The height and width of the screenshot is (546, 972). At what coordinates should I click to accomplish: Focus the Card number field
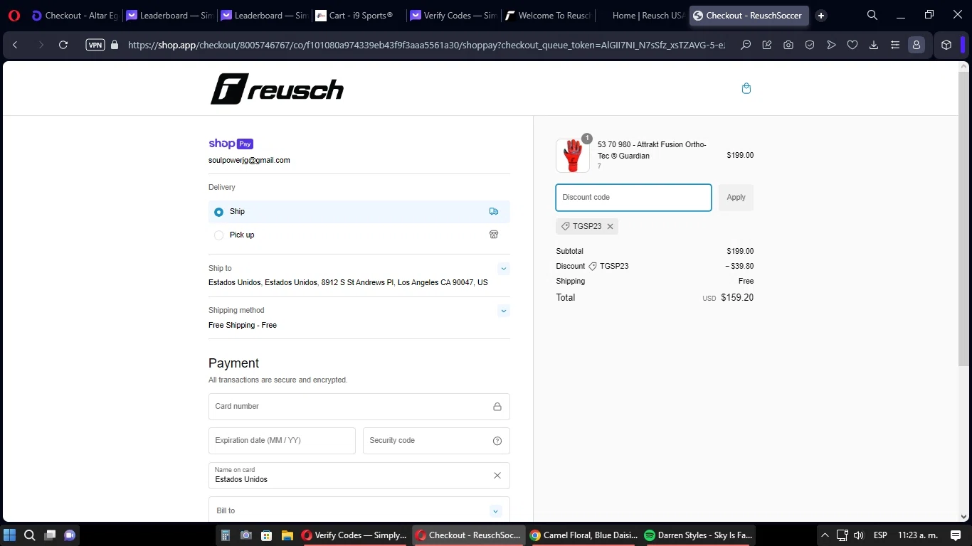[x=359, y=407]
